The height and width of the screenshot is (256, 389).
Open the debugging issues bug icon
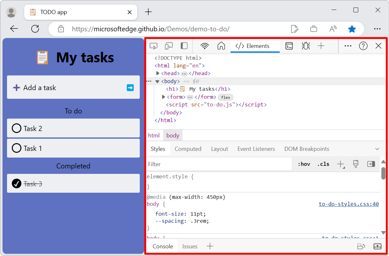pyautogui.click(x=305, y=46)
